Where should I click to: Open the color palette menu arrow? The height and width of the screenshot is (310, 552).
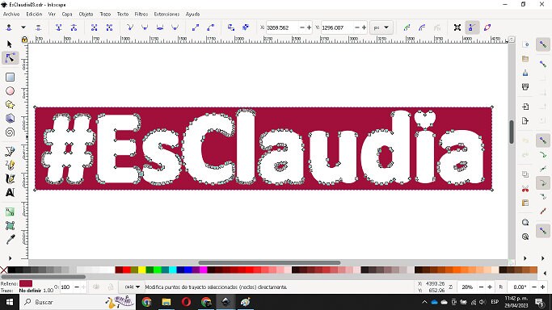pos(545,273)
